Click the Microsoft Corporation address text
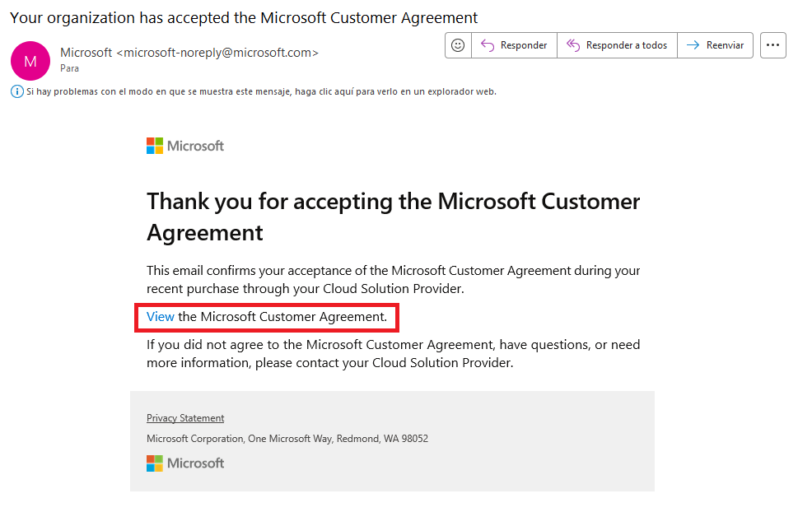Image resolution: width=798 pixels, height=526 pixels. point(287,439)
